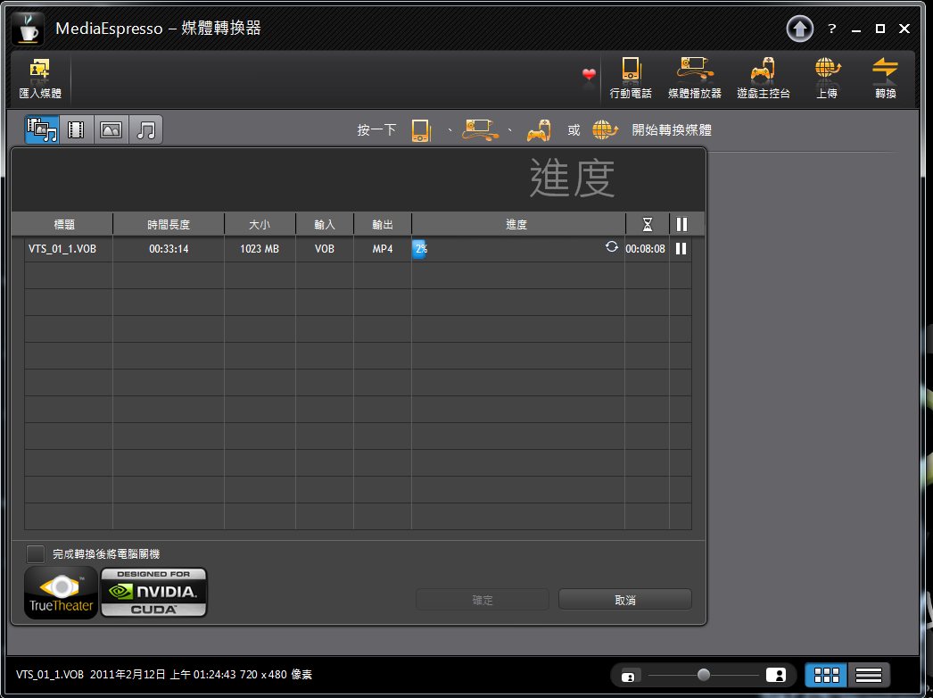The height and width of the screenshot is (698, 933).
Task: Click the Import Media (匯入媒體) icon
Action: tap(40, 78)
